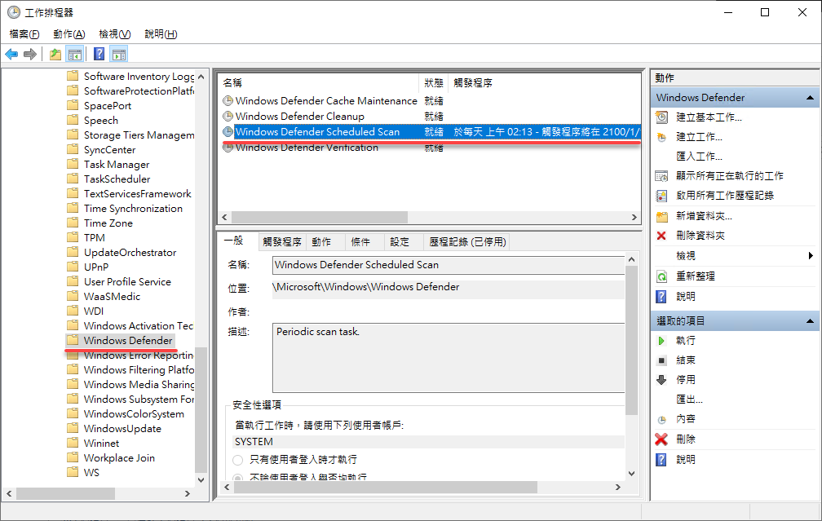The image size is (822, 521).
Task: Click the up one level folder icon
Action: 55,54
